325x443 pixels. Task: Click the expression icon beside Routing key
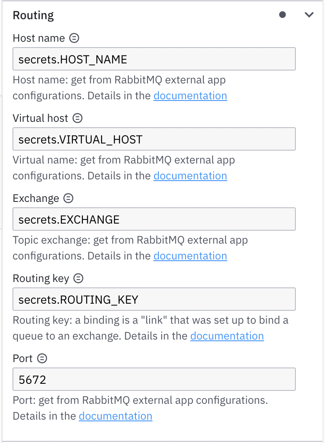(x=79, y=278)
